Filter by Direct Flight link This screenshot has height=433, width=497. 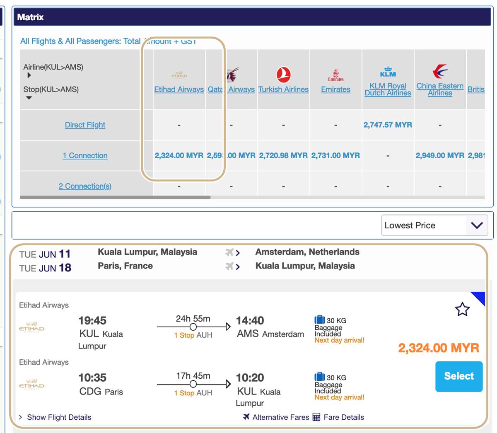pyautogui.click(x=85, y=125)
